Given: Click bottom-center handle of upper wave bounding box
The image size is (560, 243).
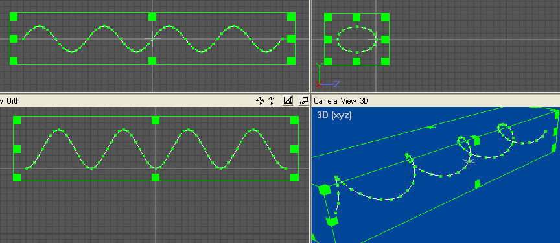Looking at the screenshot, I should tap(152, 61).
